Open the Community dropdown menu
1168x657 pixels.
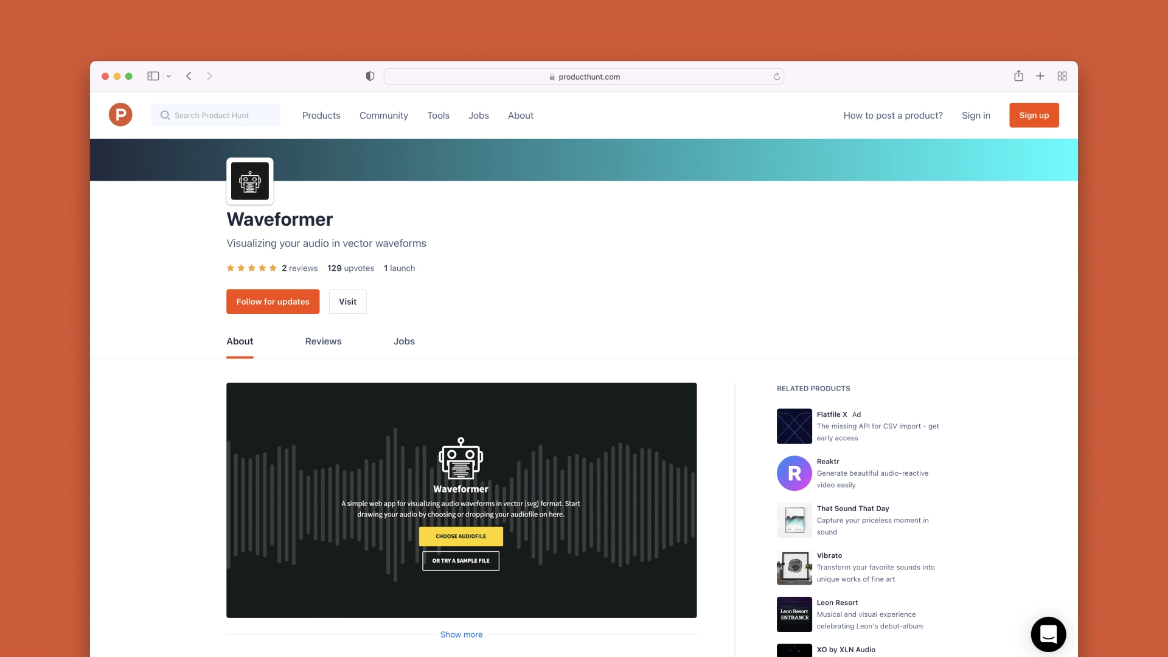(x=383, y=115)
